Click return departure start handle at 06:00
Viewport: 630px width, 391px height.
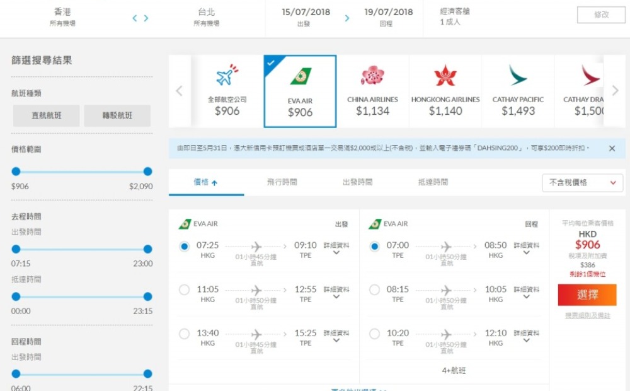[16, 374]
